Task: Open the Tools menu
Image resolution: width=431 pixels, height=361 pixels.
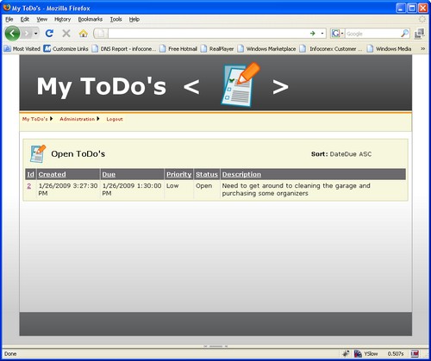Action: (x=116, y=19)
